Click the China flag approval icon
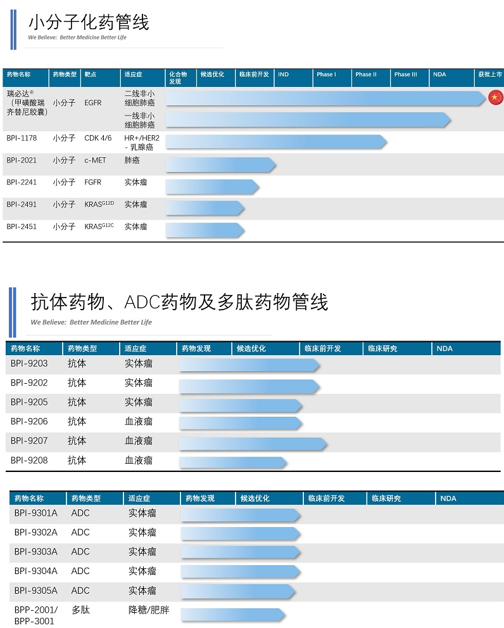The image size is (504, 628). [496, 97]
